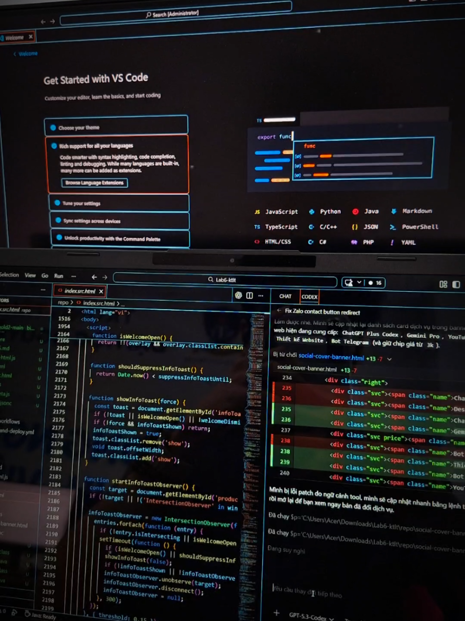Select 'Choose your theme' step circle

click(x=53, y=128)
